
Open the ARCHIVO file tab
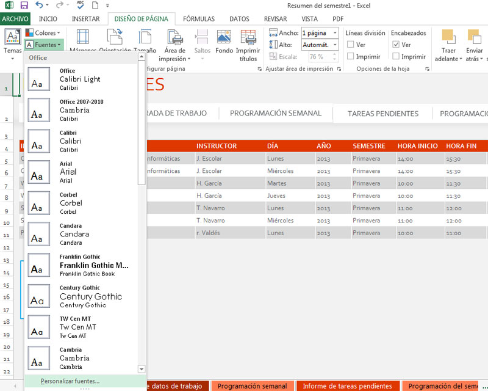15,19
